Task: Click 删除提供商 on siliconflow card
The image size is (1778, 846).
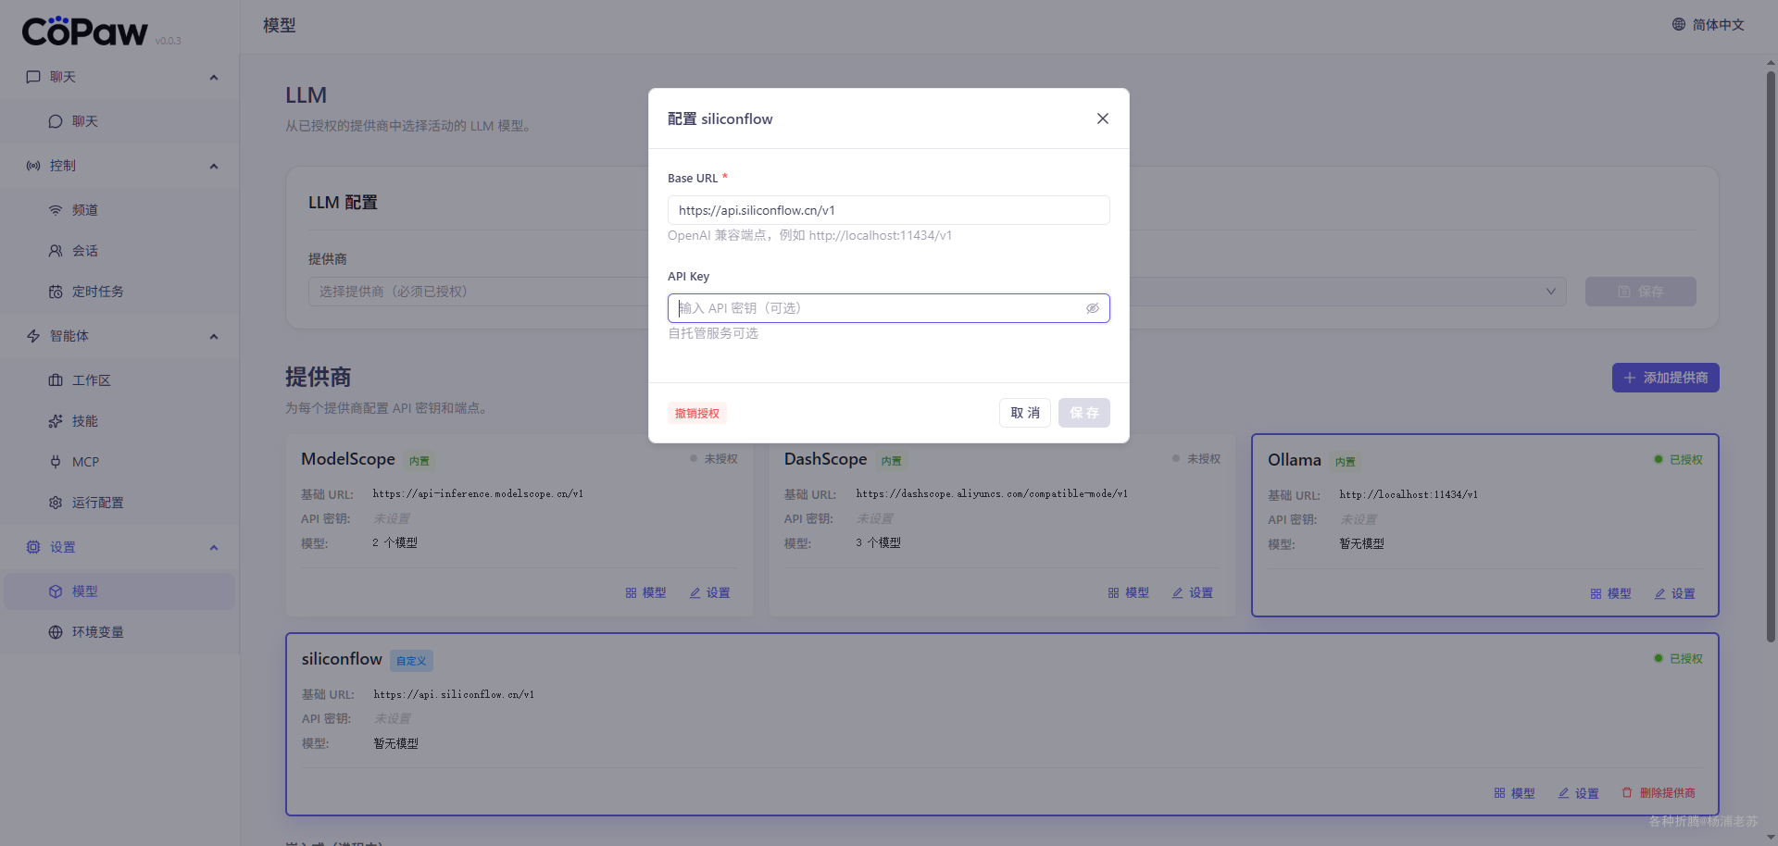Action: pyautogui.click(x=1659, y=793)
